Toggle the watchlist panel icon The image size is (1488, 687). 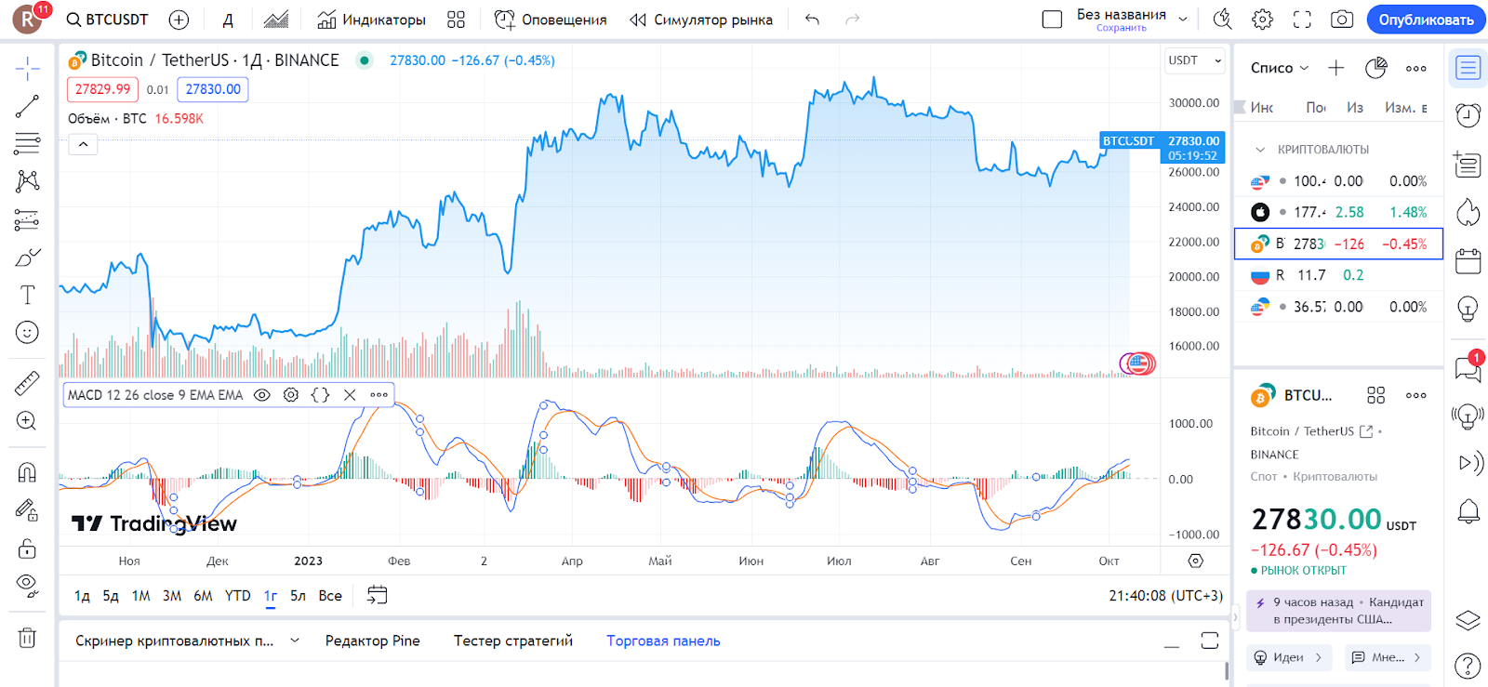pos(1468,68)
